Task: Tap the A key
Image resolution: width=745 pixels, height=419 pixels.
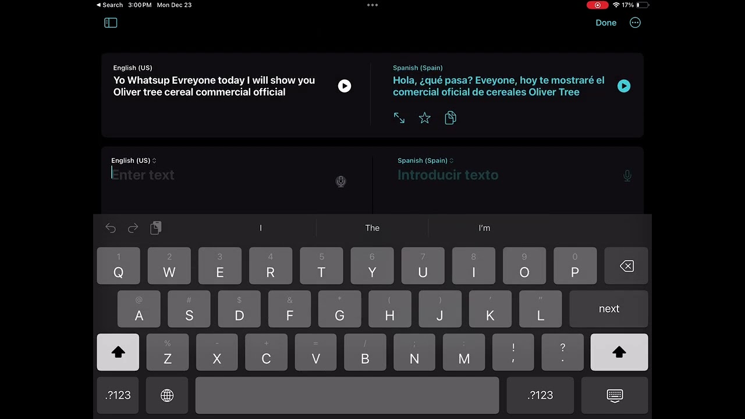Action: [x=139, y=309]
